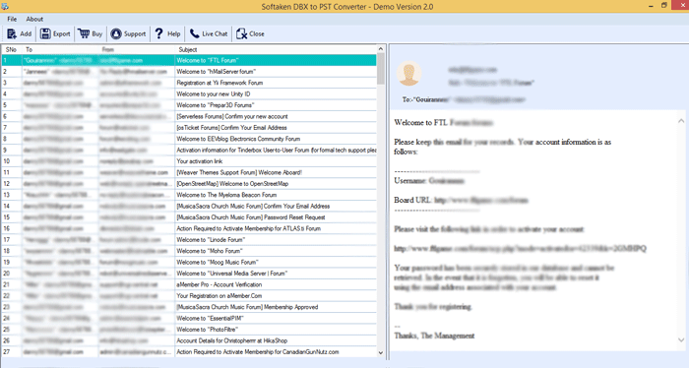Click preview pane scroll down arrow
This screenshot has height=368, width=689.
click(x=681, y=339)
